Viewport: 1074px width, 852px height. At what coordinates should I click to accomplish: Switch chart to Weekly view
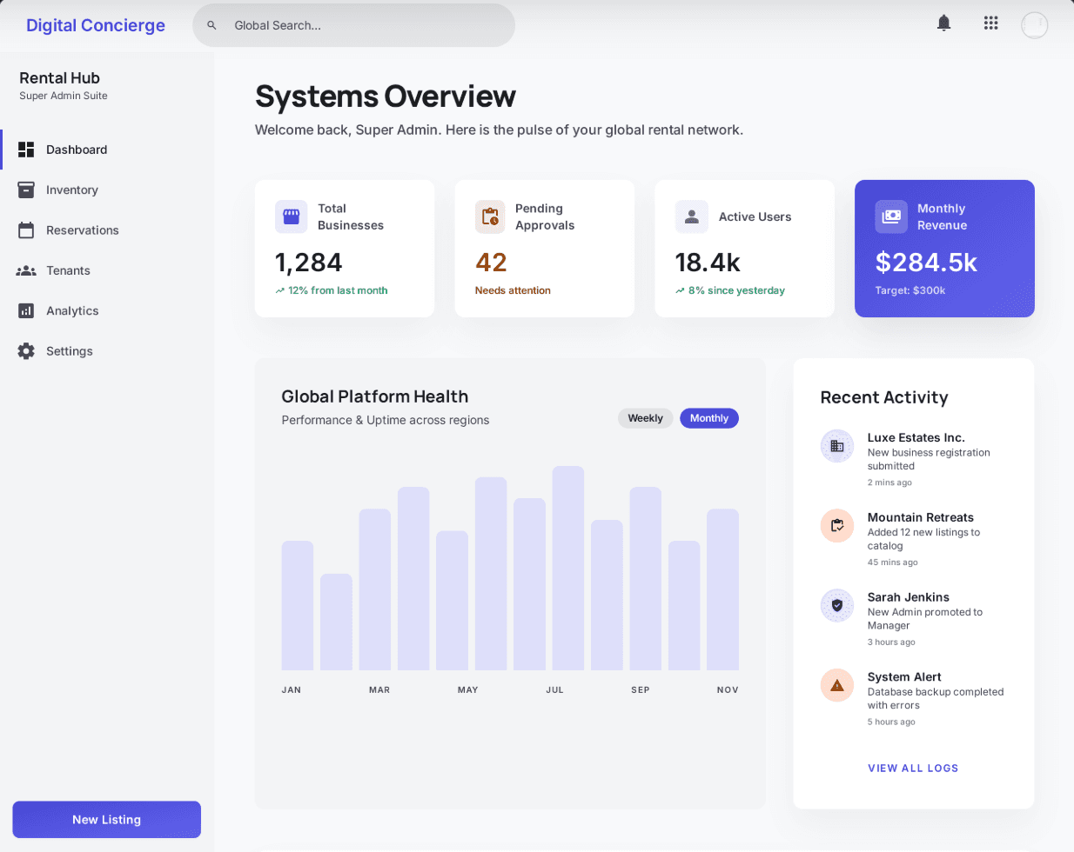645,418
